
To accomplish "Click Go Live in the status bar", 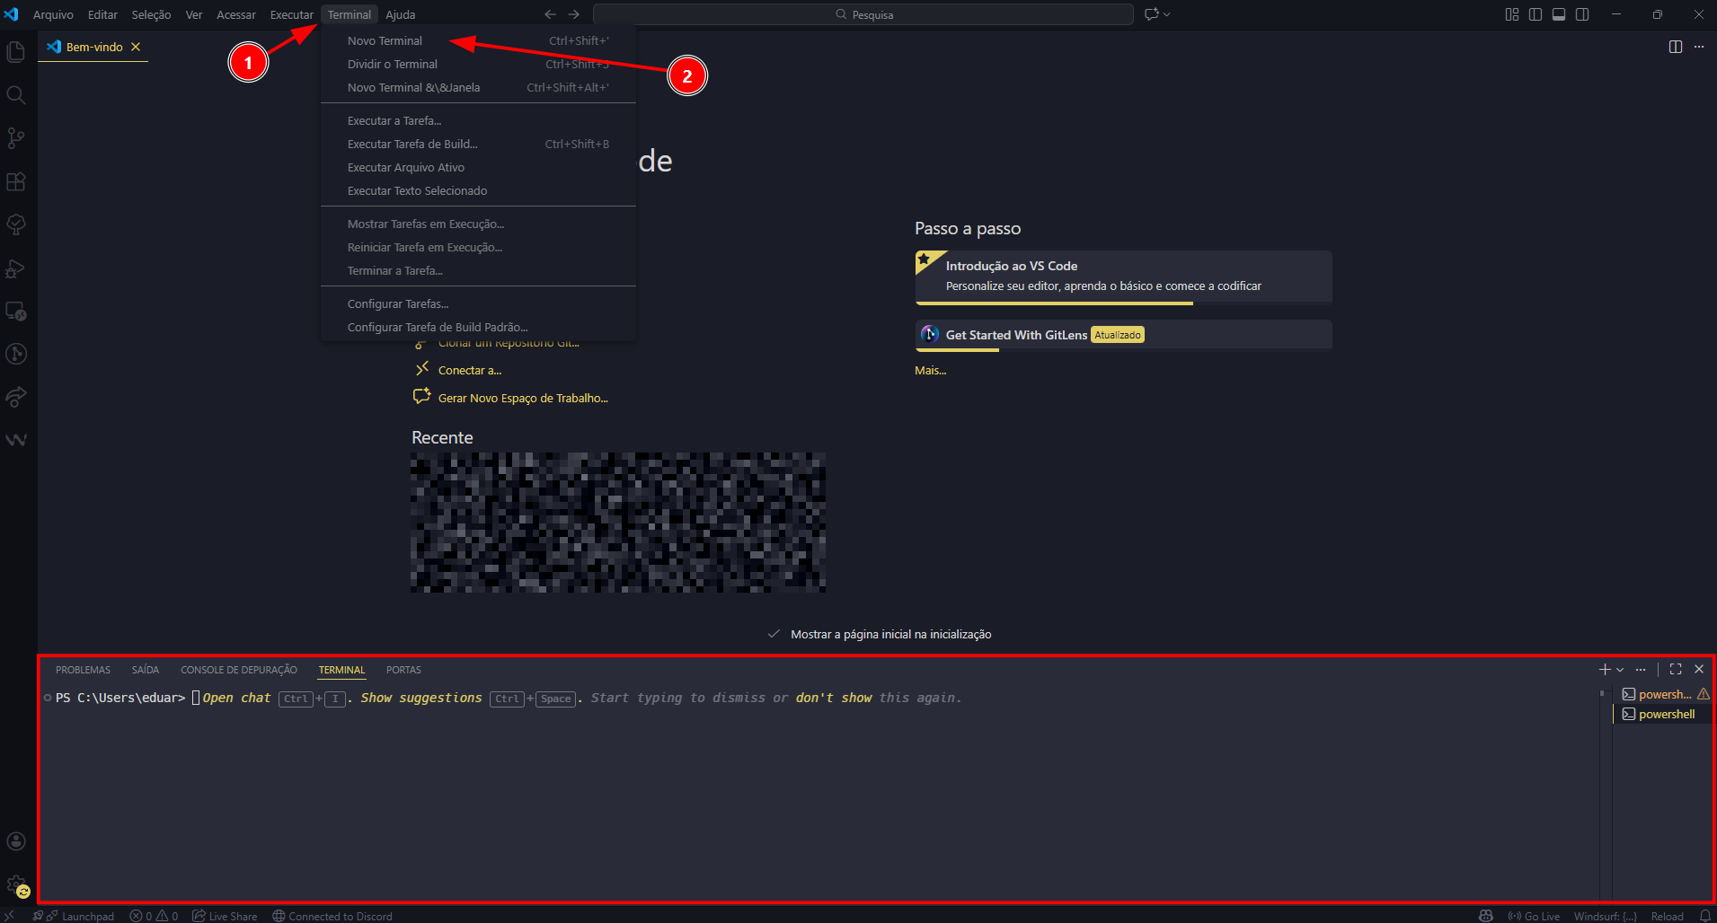I will (x=1535, y=916).
